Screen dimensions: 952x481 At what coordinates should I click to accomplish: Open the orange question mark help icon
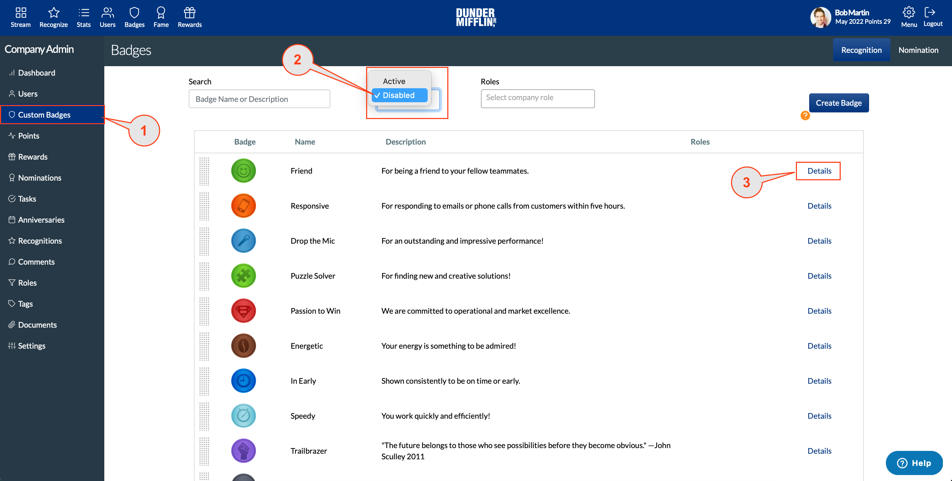point(805,116)
